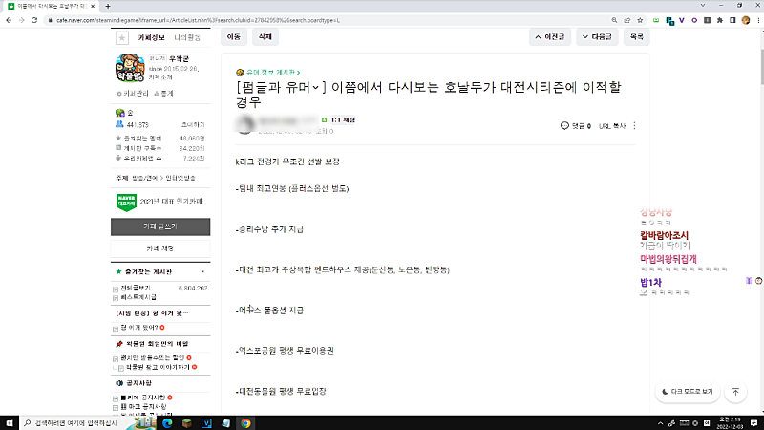Viewport: 764px width, 430px height.
Task: Click the URL 복사 copy link
Action: click(x=612, y=126)
